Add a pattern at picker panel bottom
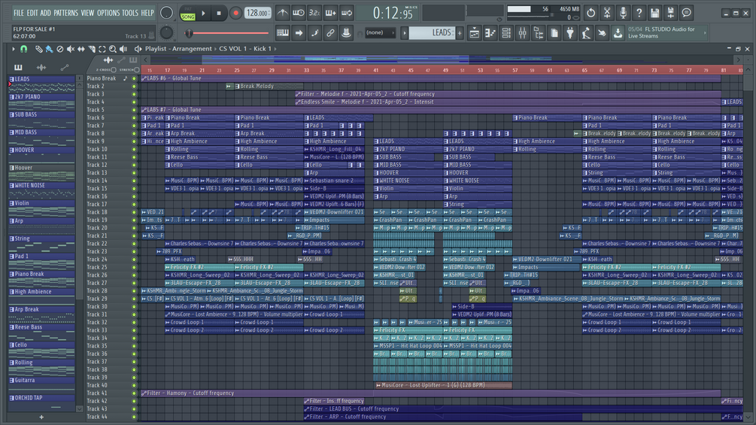Screen dimensions: 756x425 tap(41, 417)
